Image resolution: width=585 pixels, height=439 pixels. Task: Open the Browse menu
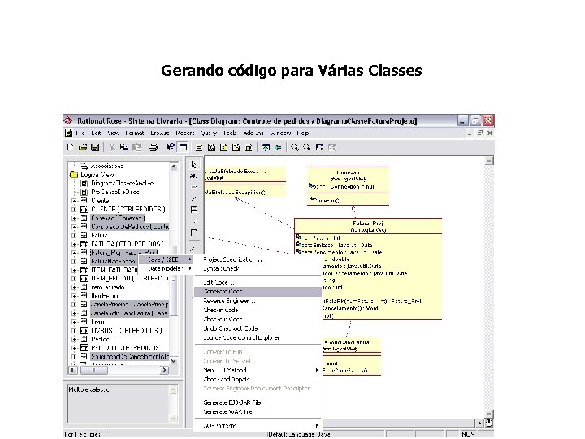click(x=160, y=133)
